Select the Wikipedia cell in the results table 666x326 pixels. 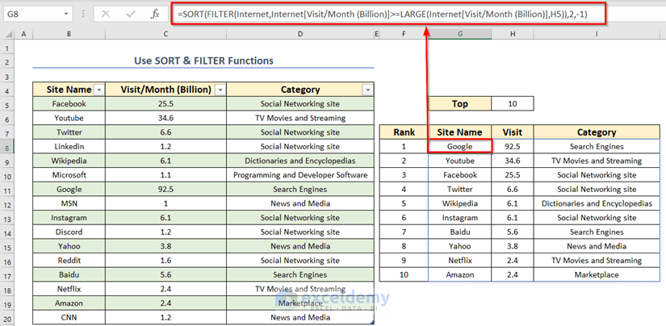click(459, 203)
